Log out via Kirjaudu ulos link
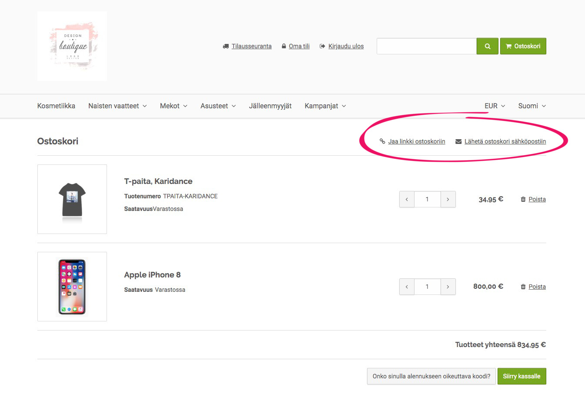This screenshot has height=411, width=585. point(346,46)
